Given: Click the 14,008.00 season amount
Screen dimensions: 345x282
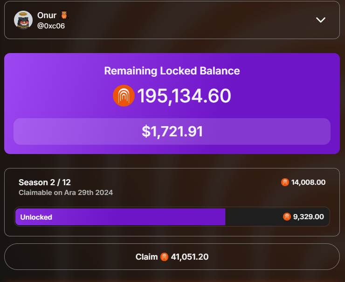Looking at the screenshot, I should click(308, 182).
